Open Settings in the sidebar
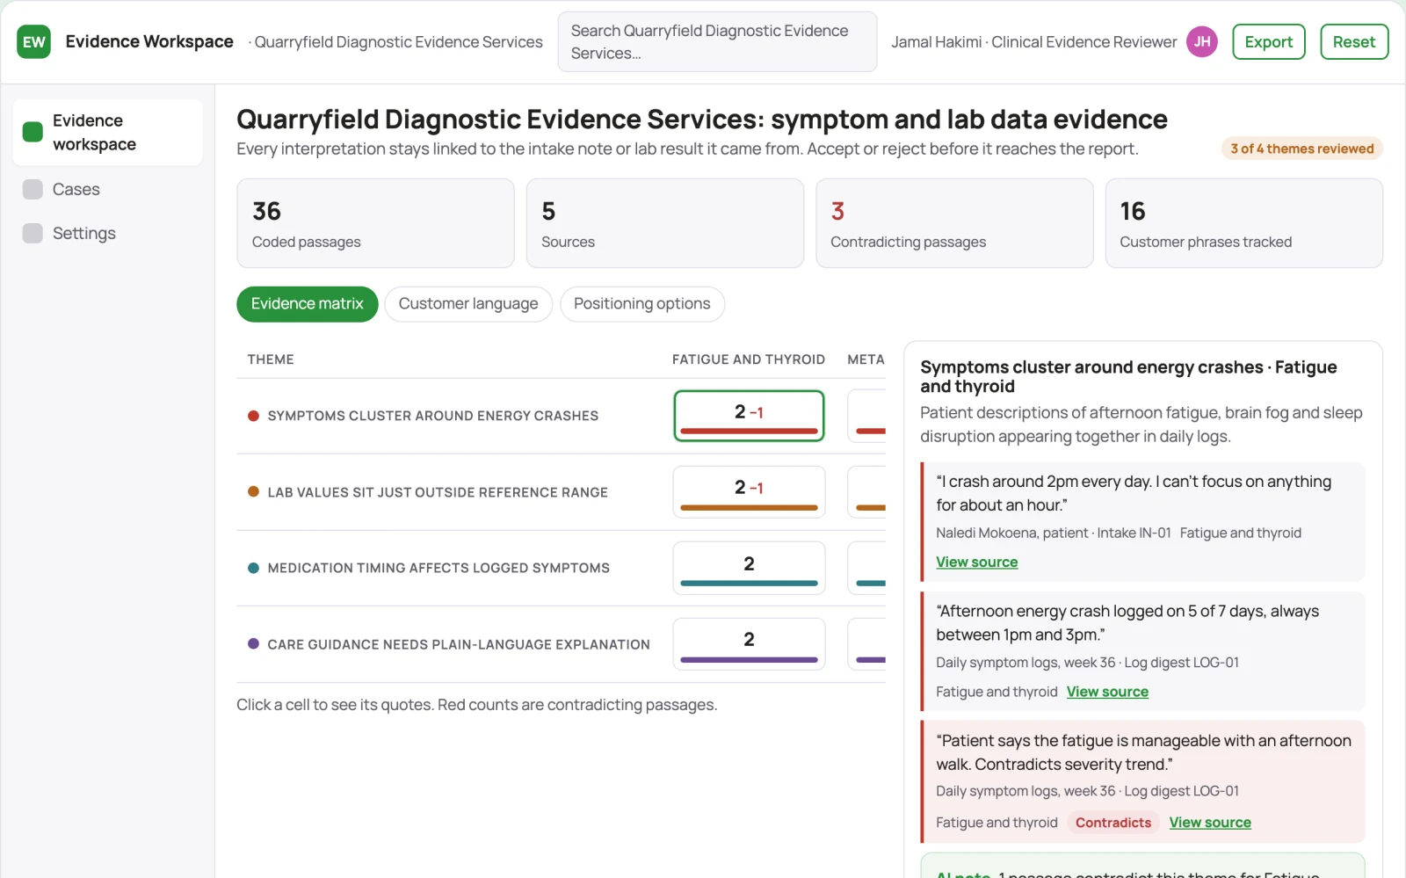1406x878 pixels. (107, 233)
